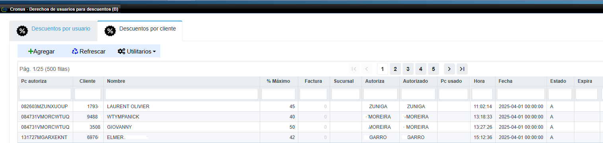603x143 pixels.
Task: Sort by Autoriza column header
Action: click(x=380, y=81)
